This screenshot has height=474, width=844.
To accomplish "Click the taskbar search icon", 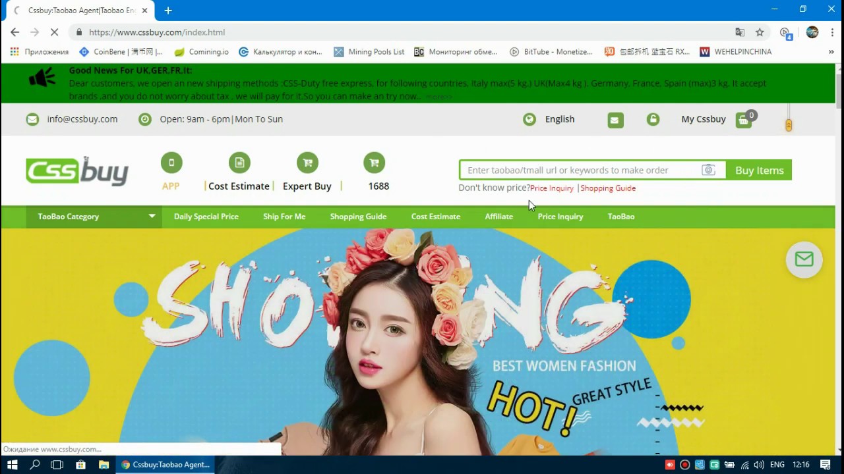I will [35, 465].
